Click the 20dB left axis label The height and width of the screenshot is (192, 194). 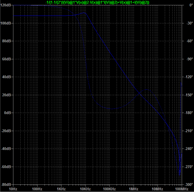tap(7, 95)
